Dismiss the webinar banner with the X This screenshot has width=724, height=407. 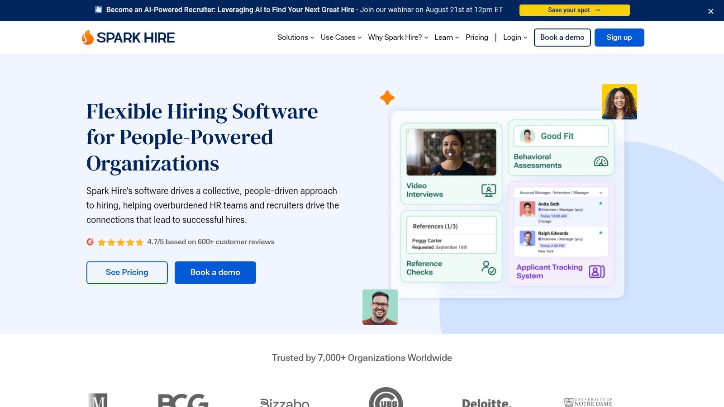(711, 11)
